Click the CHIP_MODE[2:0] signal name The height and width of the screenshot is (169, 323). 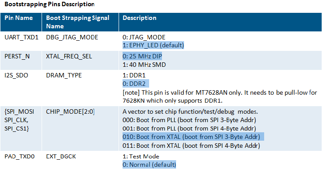click(x=70, y=111)
